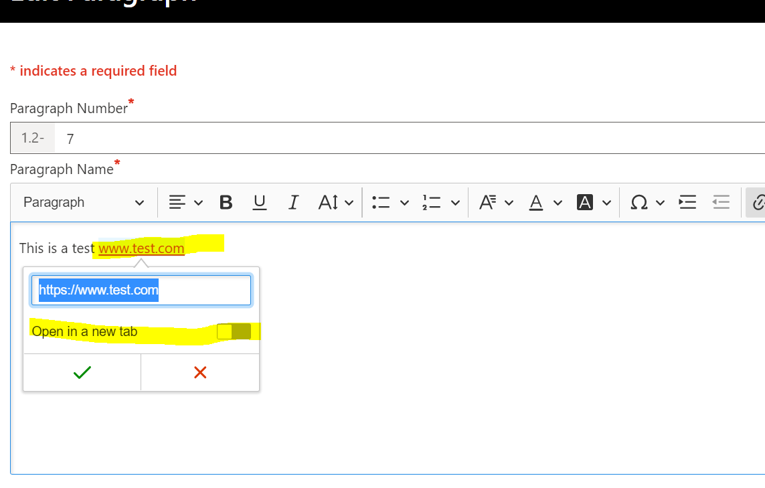Click the Paragraph Number label

click(69, 108)
